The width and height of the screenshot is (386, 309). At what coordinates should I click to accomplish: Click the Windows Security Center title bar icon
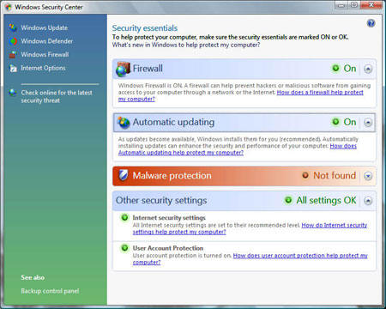[9, 7]
